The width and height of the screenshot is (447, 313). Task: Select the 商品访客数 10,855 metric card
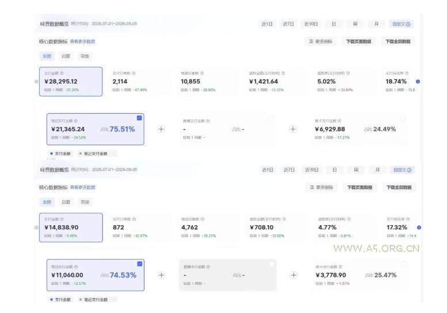coord(207,82)
